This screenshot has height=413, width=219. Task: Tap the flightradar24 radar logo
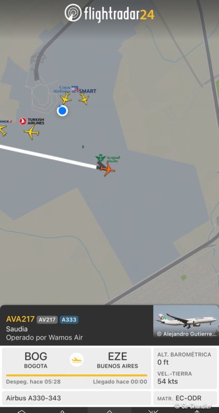[x=73, y=12]
